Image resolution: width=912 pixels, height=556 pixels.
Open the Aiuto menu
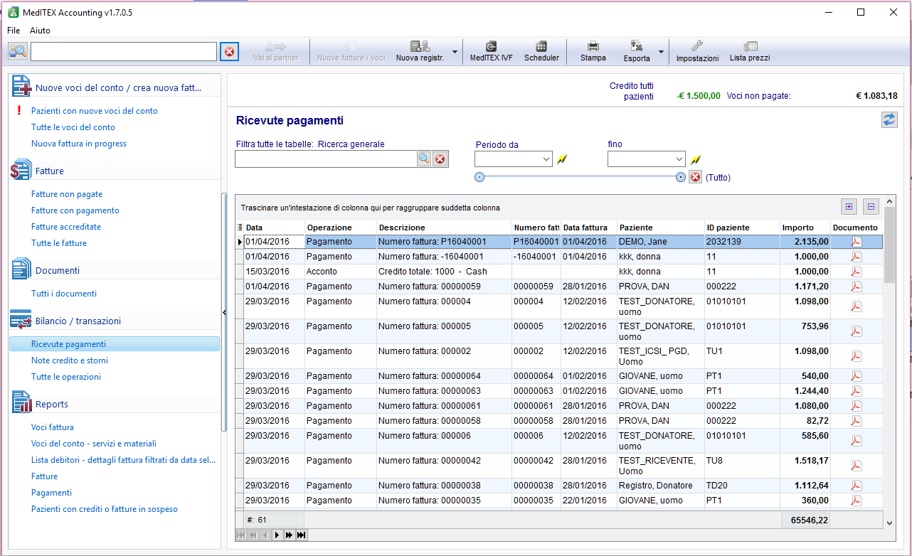(40, 31)
